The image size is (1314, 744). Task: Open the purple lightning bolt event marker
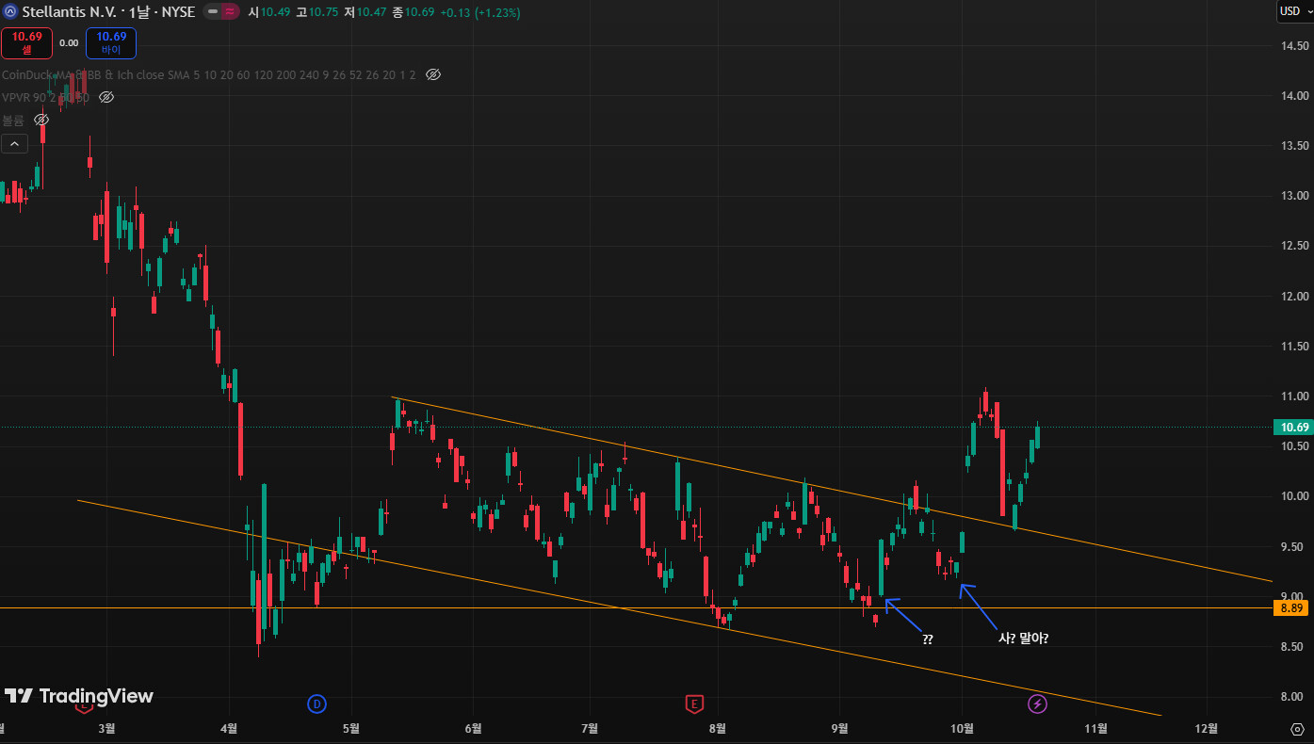click(1037, 704)
